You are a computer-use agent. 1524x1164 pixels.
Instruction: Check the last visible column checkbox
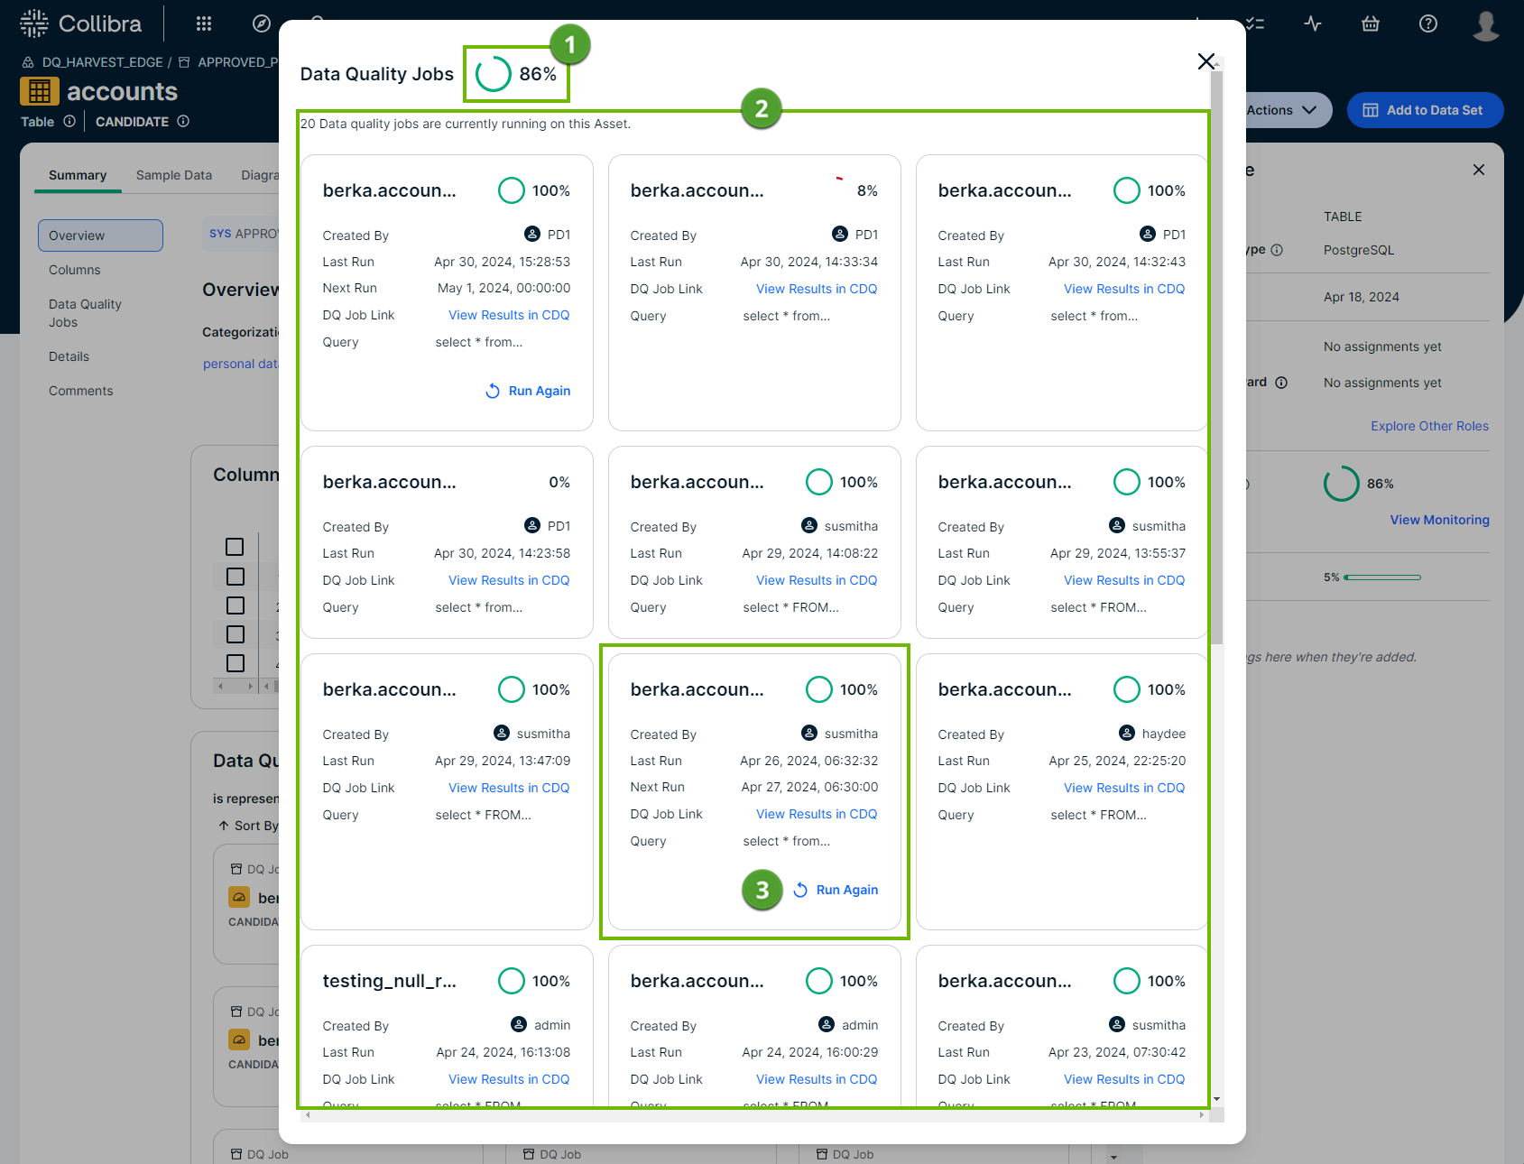(235, 663)
